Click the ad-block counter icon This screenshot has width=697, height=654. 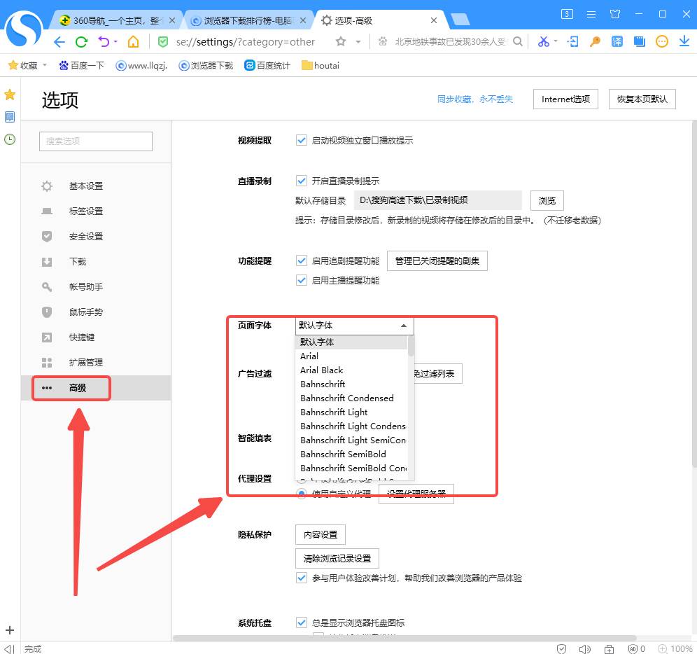click(637, 648)
